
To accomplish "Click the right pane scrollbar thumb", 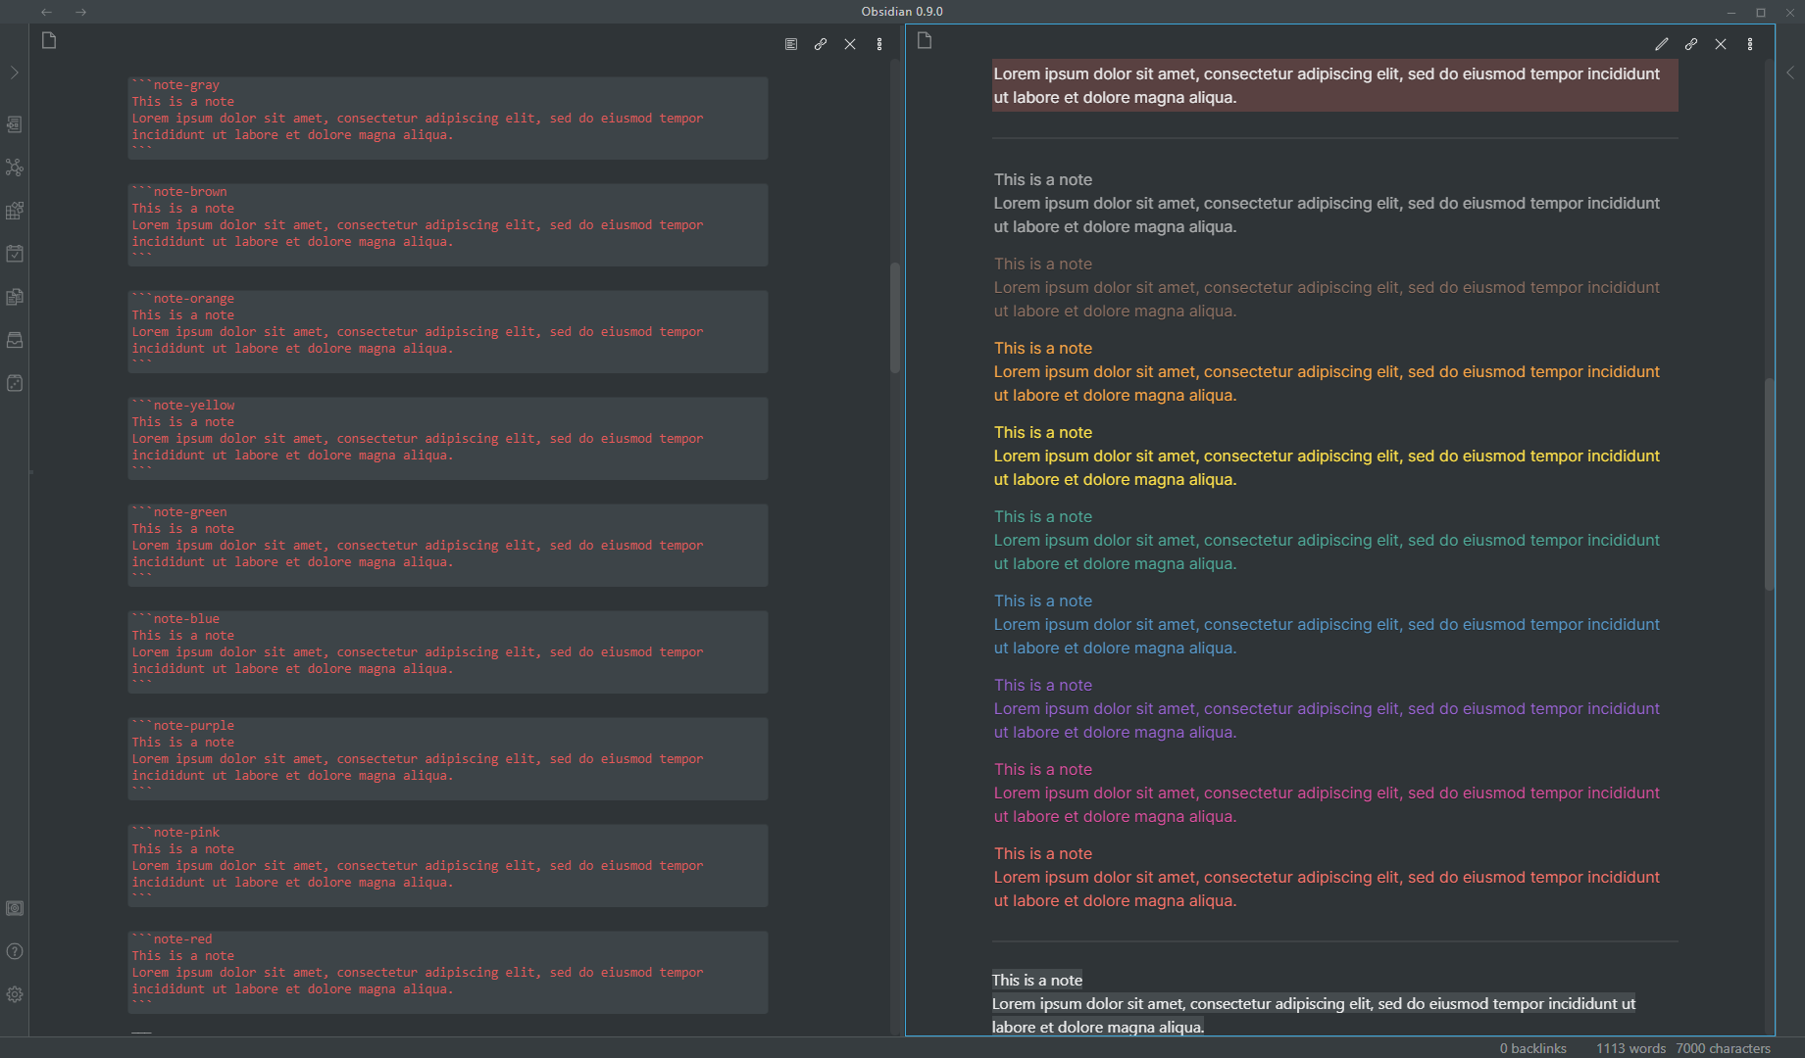I will coord(1770,484).
